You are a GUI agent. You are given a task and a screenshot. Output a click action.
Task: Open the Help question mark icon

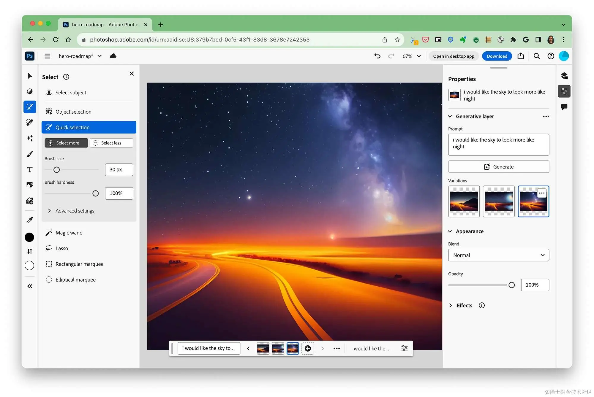551,56
